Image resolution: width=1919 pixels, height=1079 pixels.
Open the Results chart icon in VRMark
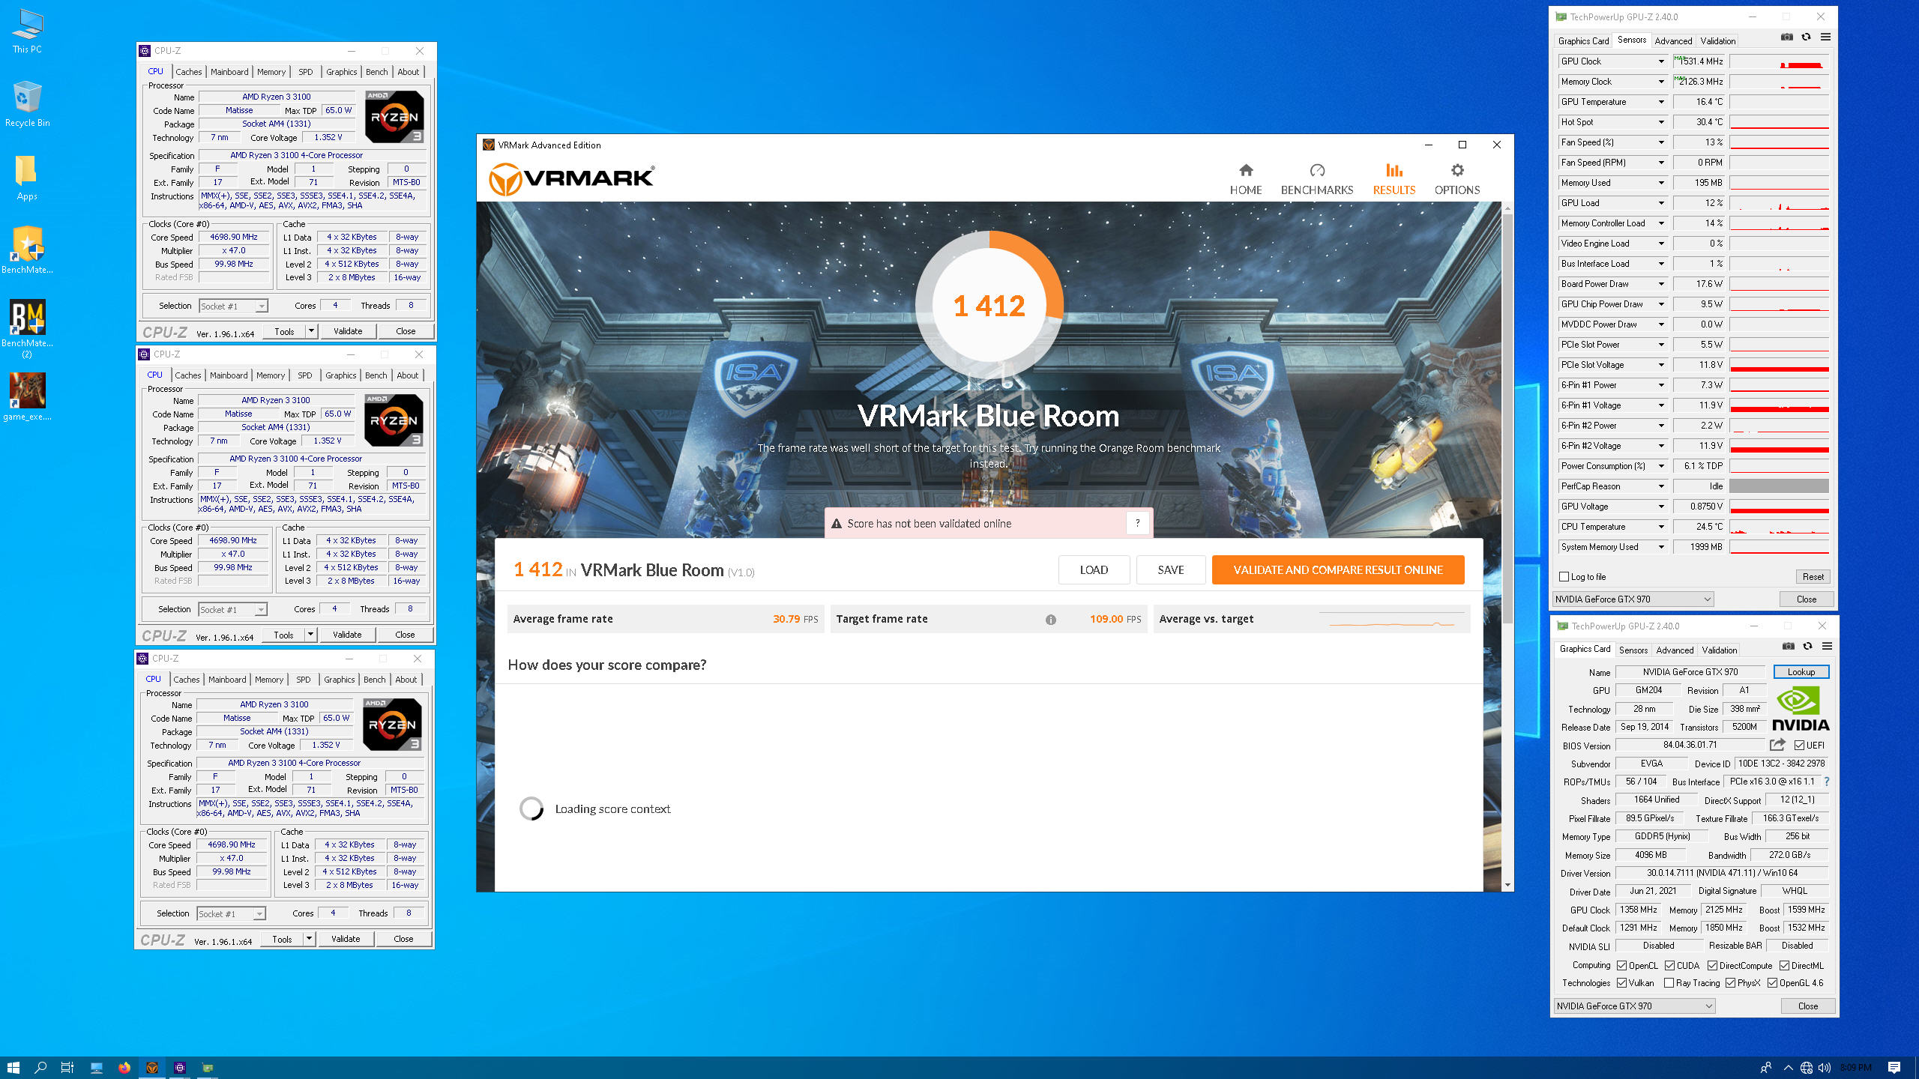click(x=1394, y=171)
